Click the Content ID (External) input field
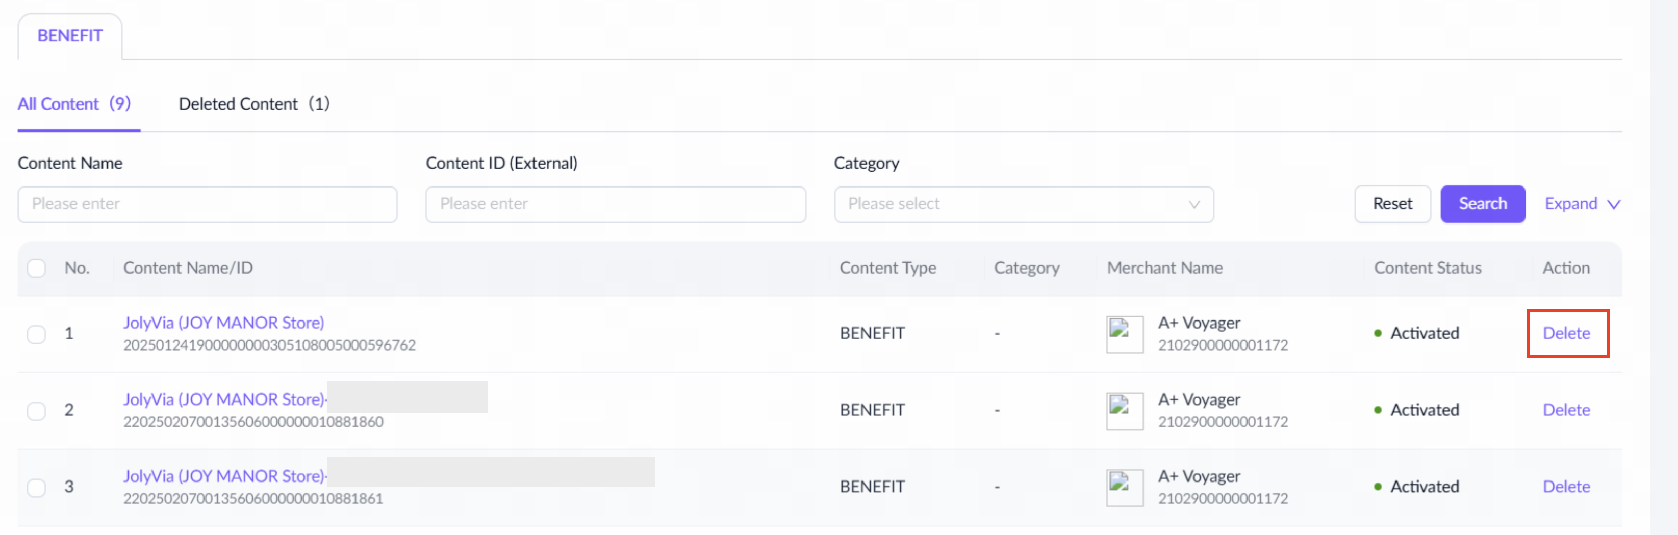This screenshot has width=1678, height=535. (x=615, y=204)
